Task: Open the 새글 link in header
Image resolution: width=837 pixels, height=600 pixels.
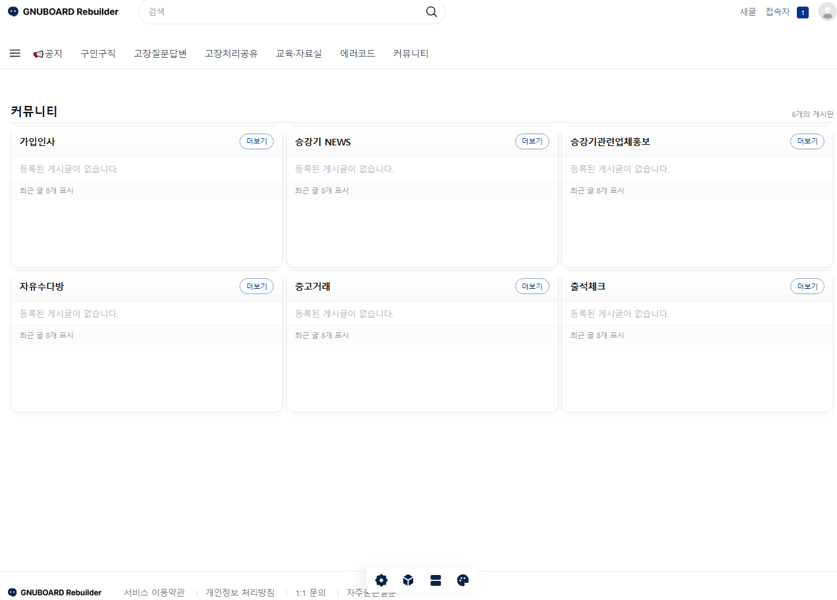Action: click(748, 12)
